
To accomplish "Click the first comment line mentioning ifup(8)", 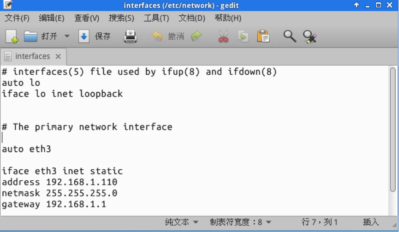I will click(x=139, y=72).
